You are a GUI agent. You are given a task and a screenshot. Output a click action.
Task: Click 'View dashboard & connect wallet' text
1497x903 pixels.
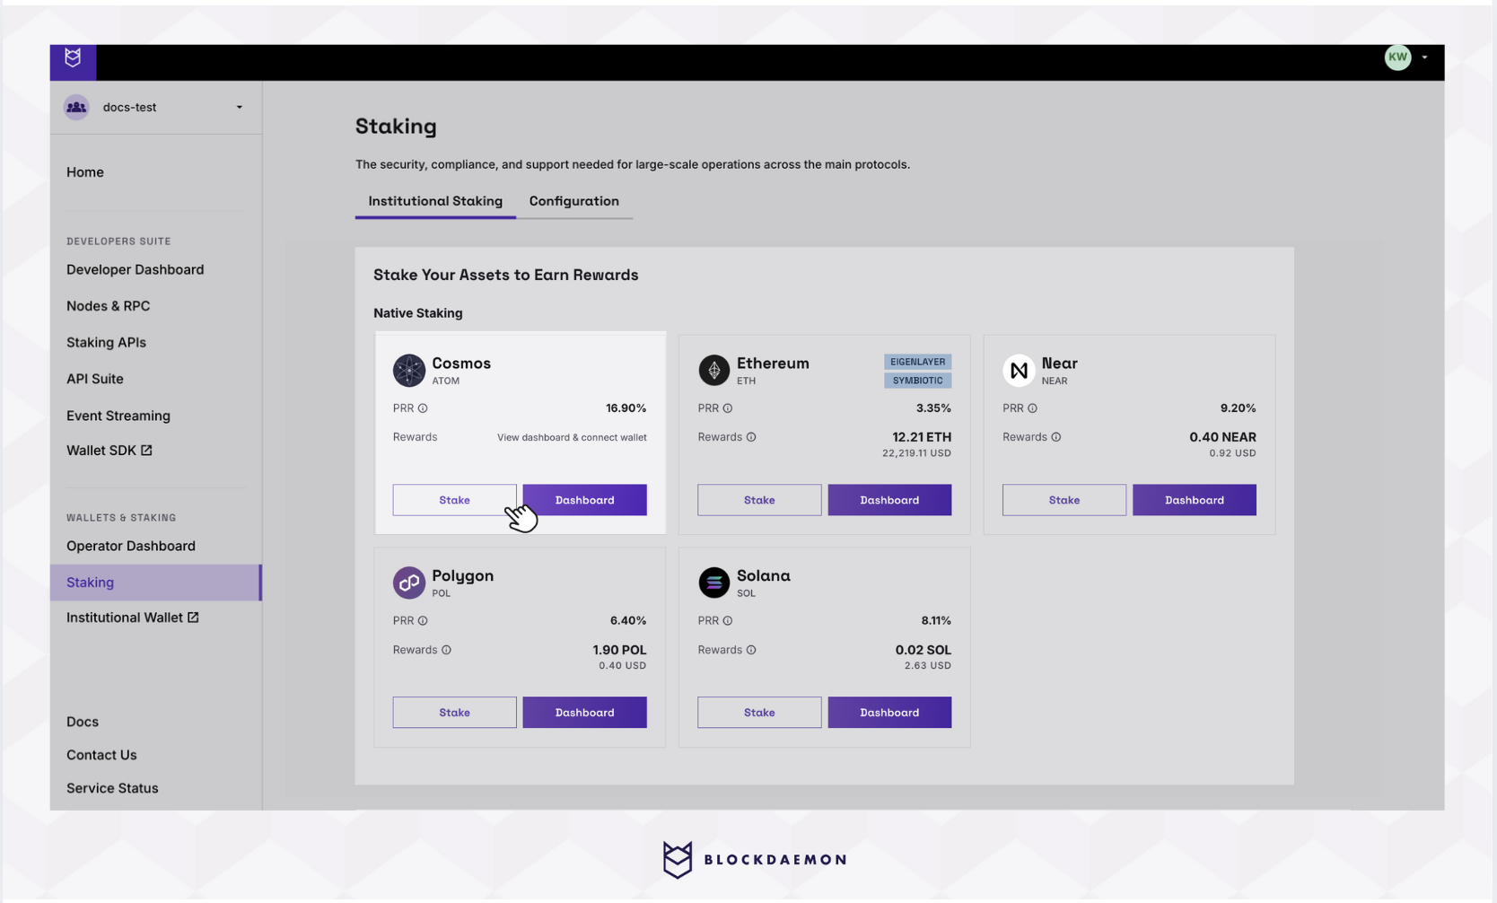(x=572, y=438)
